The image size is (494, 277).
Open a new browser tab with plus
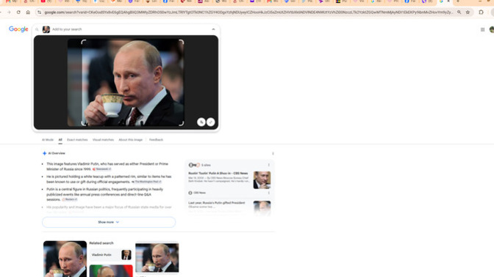458,1
